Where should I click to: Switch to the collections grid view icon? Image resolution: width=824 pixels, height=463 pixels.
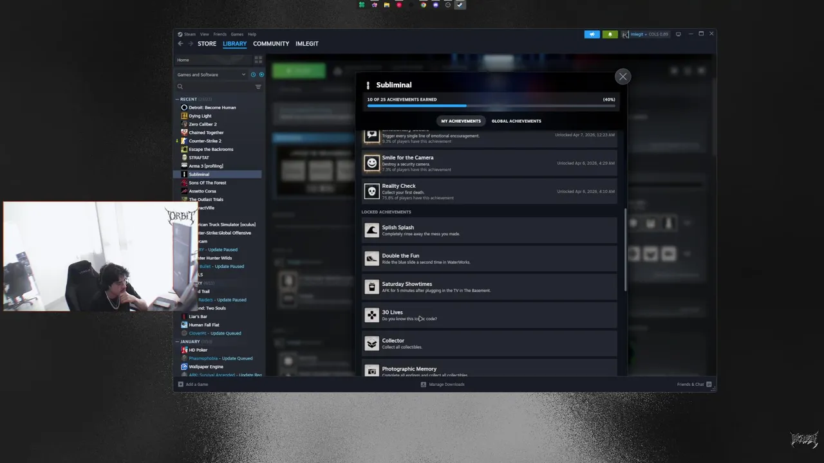pyautogui.click(x=258, y=60)
